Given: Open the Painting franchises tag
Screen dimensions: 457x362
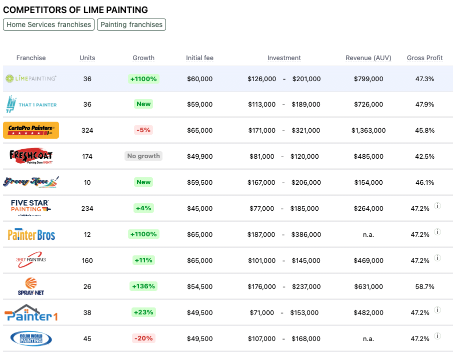Looking at the screenshot, I should pyautogui.click(x=131, y=25).
